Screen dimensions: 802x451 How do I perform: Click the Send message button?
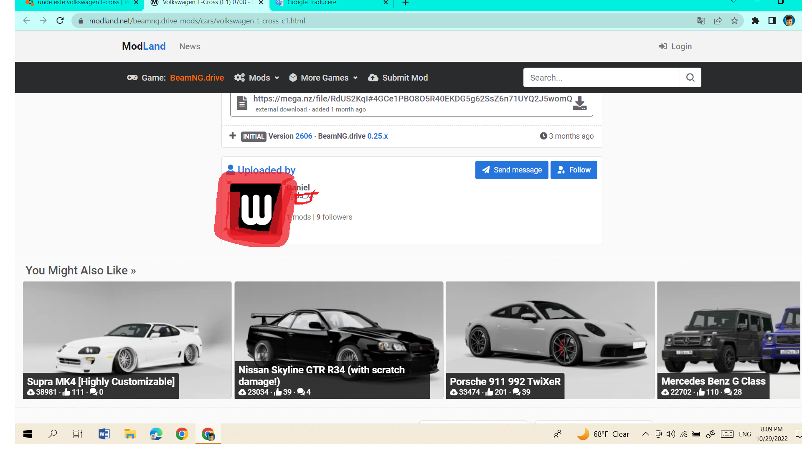coord(512,170)
